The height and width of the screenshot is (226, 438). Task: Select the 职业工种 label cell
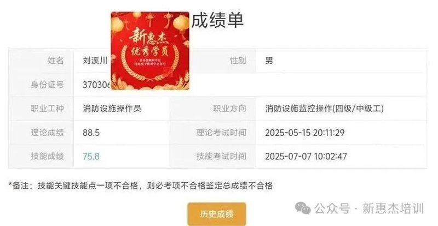click(42, 109)
